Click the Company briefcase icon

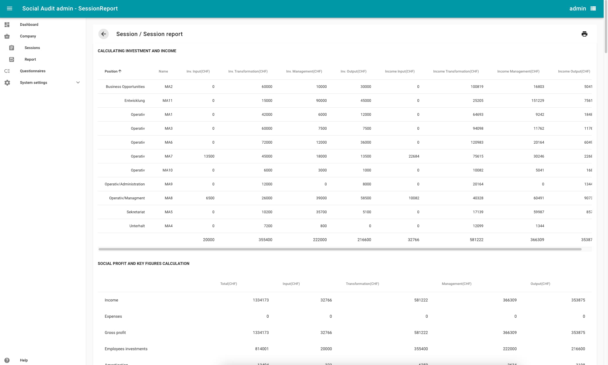point(7,36)
